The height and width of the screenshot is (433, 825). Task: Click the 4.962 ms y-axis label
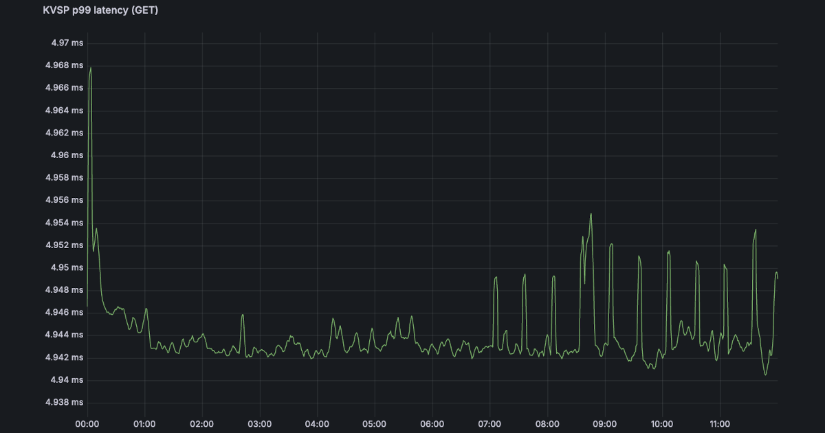click(x=65, y=133)
